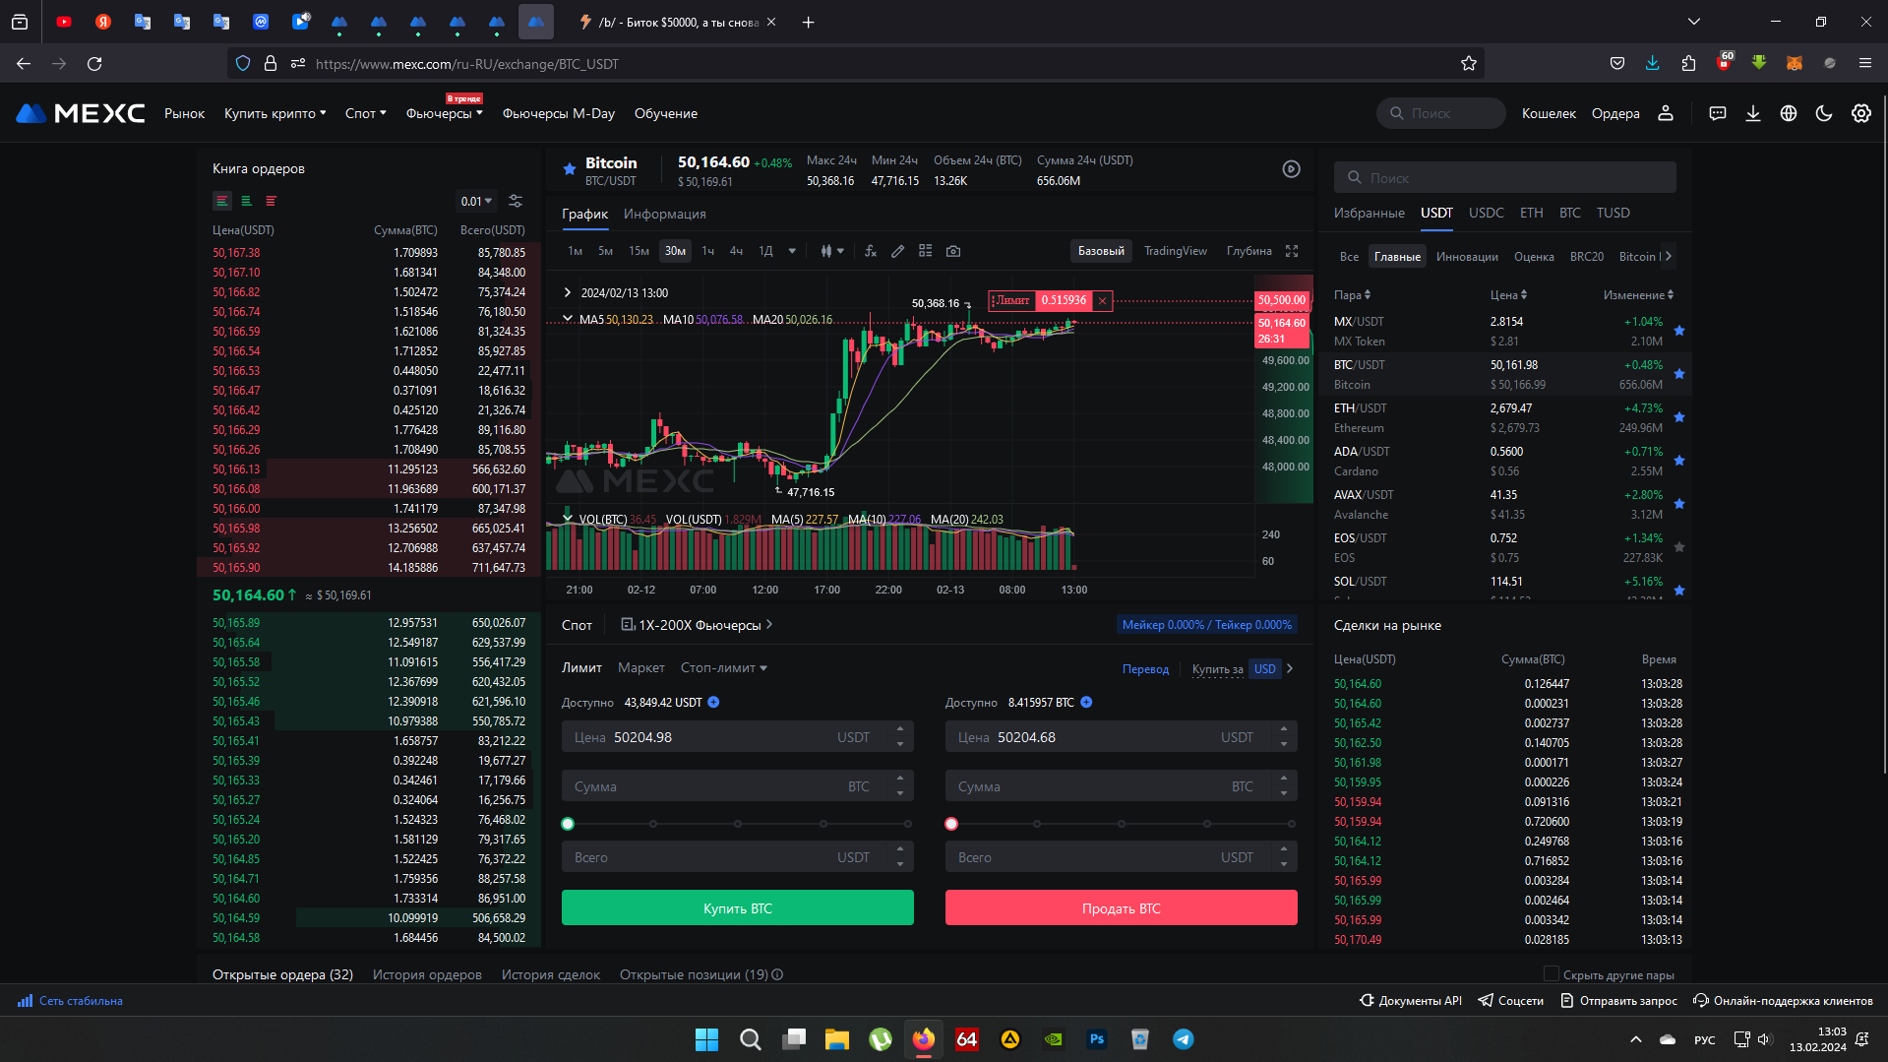This screenshot has height=1062, width=1888.
Task: Open the user profile icon in MEXC header
Action: pyautogui.click(x=1666, y=113)
